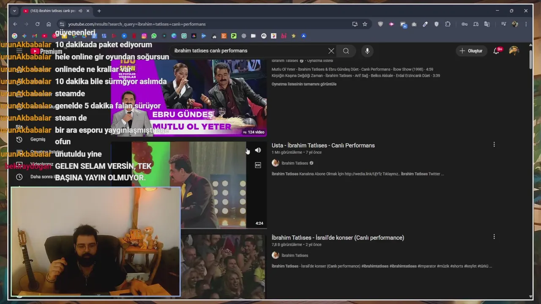The image size is (541, 304).
Task: Click the Oluştur create button
Action: pyautogui.click(x=471, y=51)
